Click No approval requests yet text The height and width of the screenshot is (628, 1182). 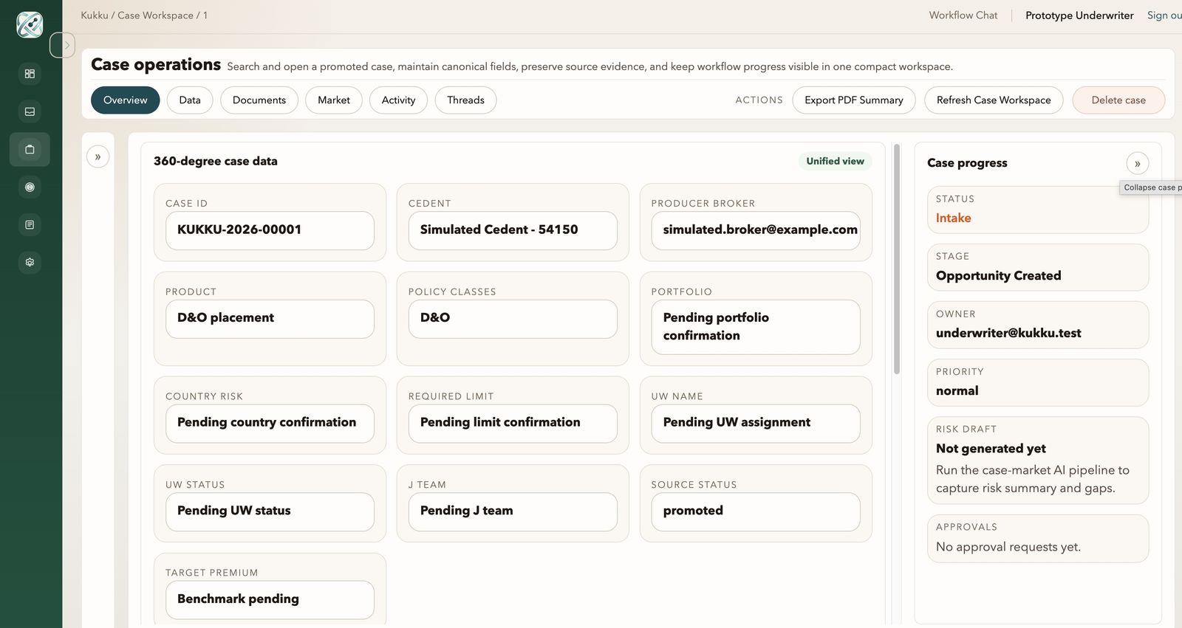pos(1008,547)
